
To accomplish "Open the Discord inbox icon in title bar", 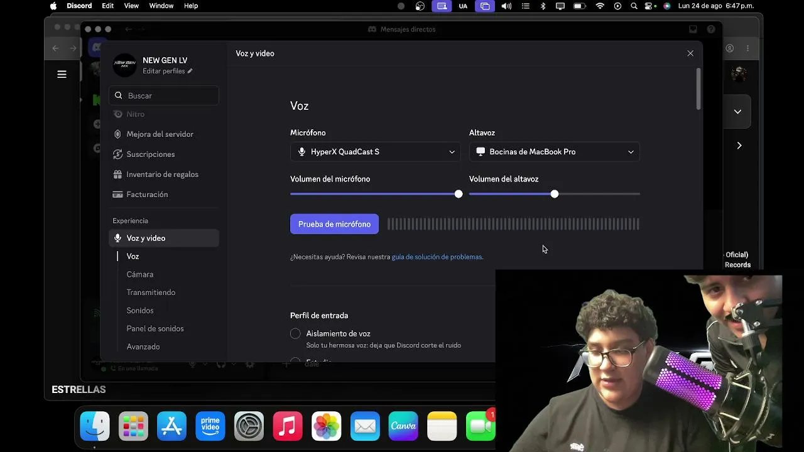I will point(693,30).
